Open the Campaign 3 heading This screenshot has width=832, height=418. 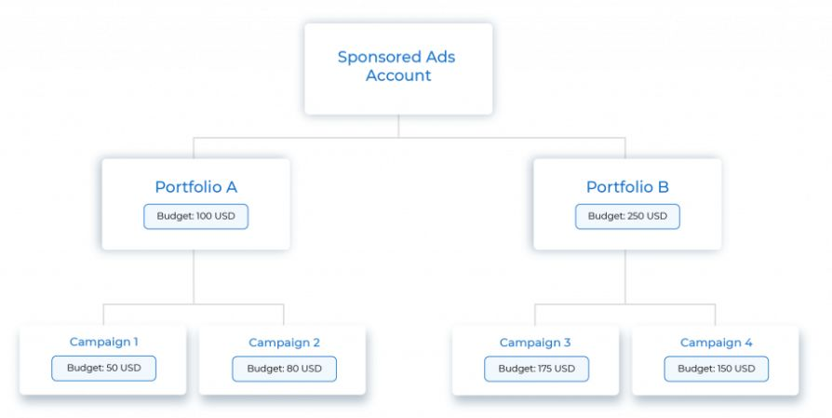tap(535, 343)
